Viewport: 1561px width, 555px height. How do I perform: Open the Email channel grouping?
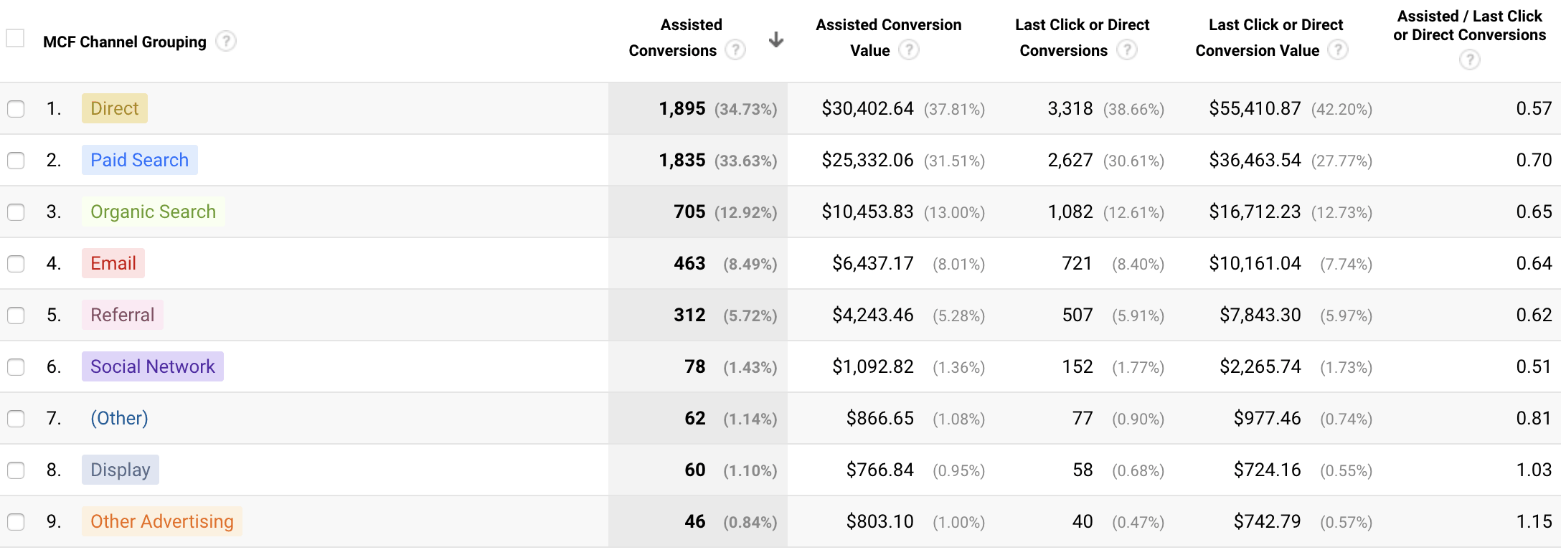113,263
